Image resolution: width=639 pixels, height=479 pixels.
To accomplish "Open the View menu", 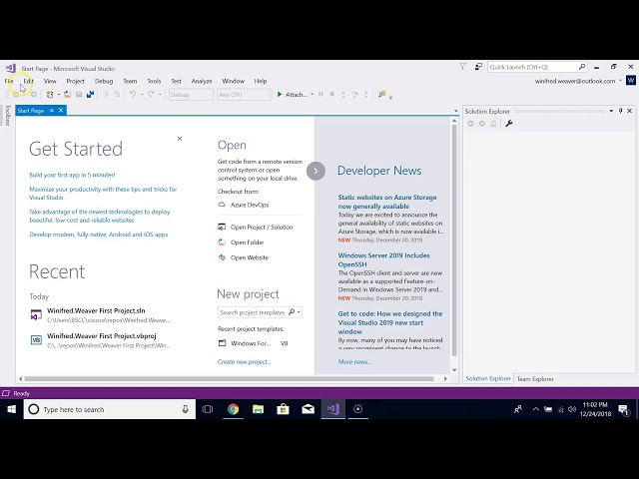I will [50, 81].
